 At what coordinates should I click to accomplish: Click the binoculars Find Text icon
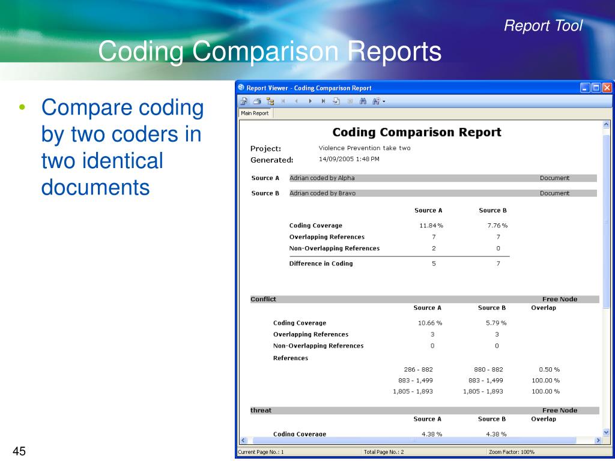coord(363,101)
